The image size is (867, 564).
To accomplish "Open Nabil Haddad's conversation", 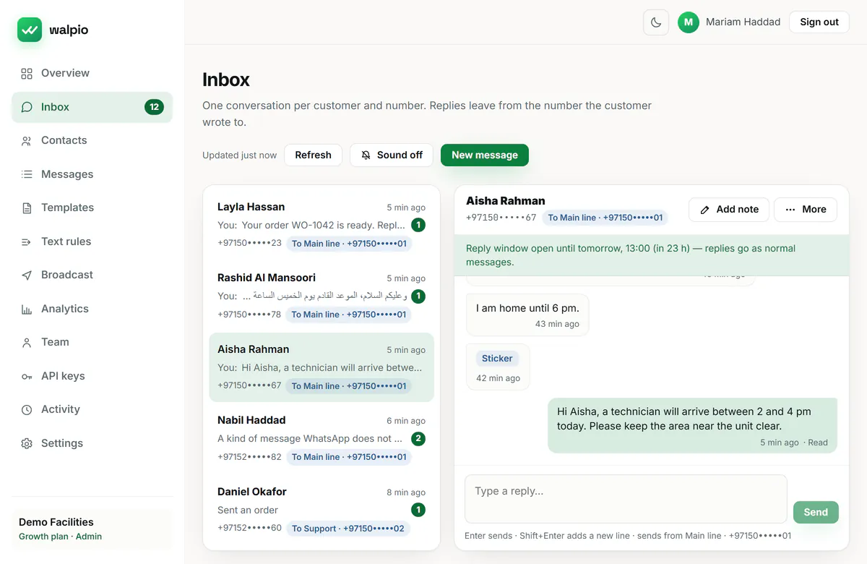I will pos(322,438).
